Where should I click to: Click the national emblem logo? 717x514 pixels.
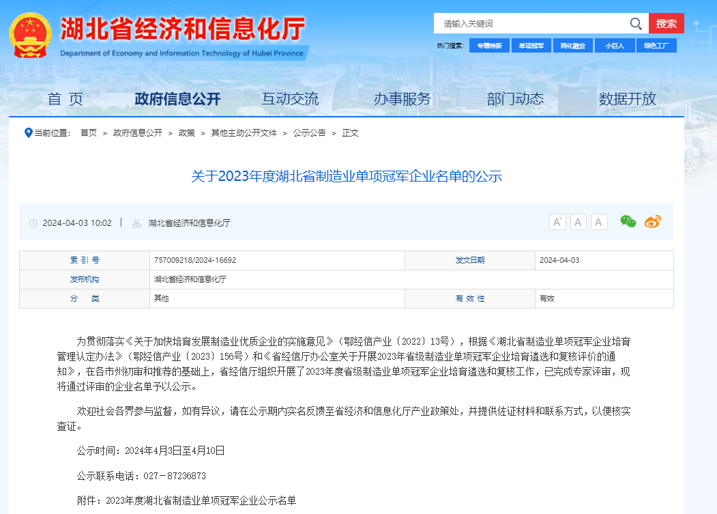[30, 35]
